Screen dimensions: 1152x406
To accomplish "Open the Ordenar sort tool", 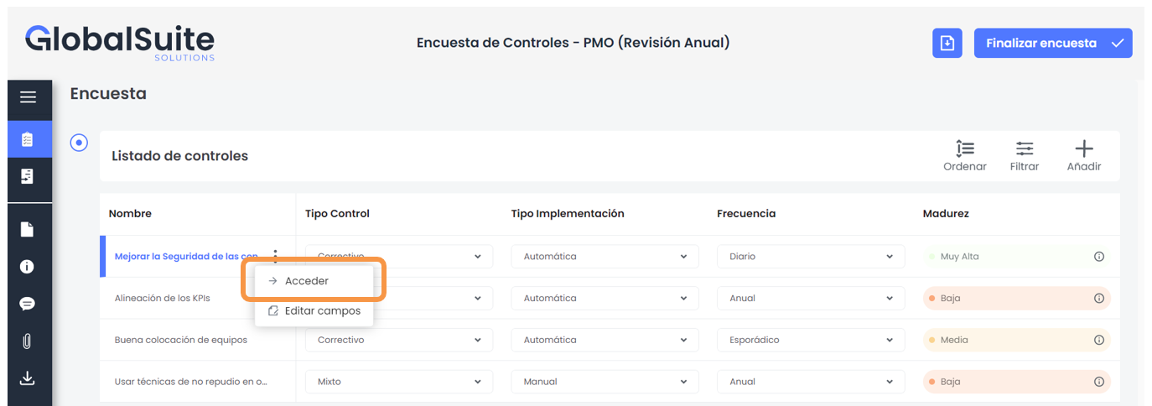I will click(964, 156).
